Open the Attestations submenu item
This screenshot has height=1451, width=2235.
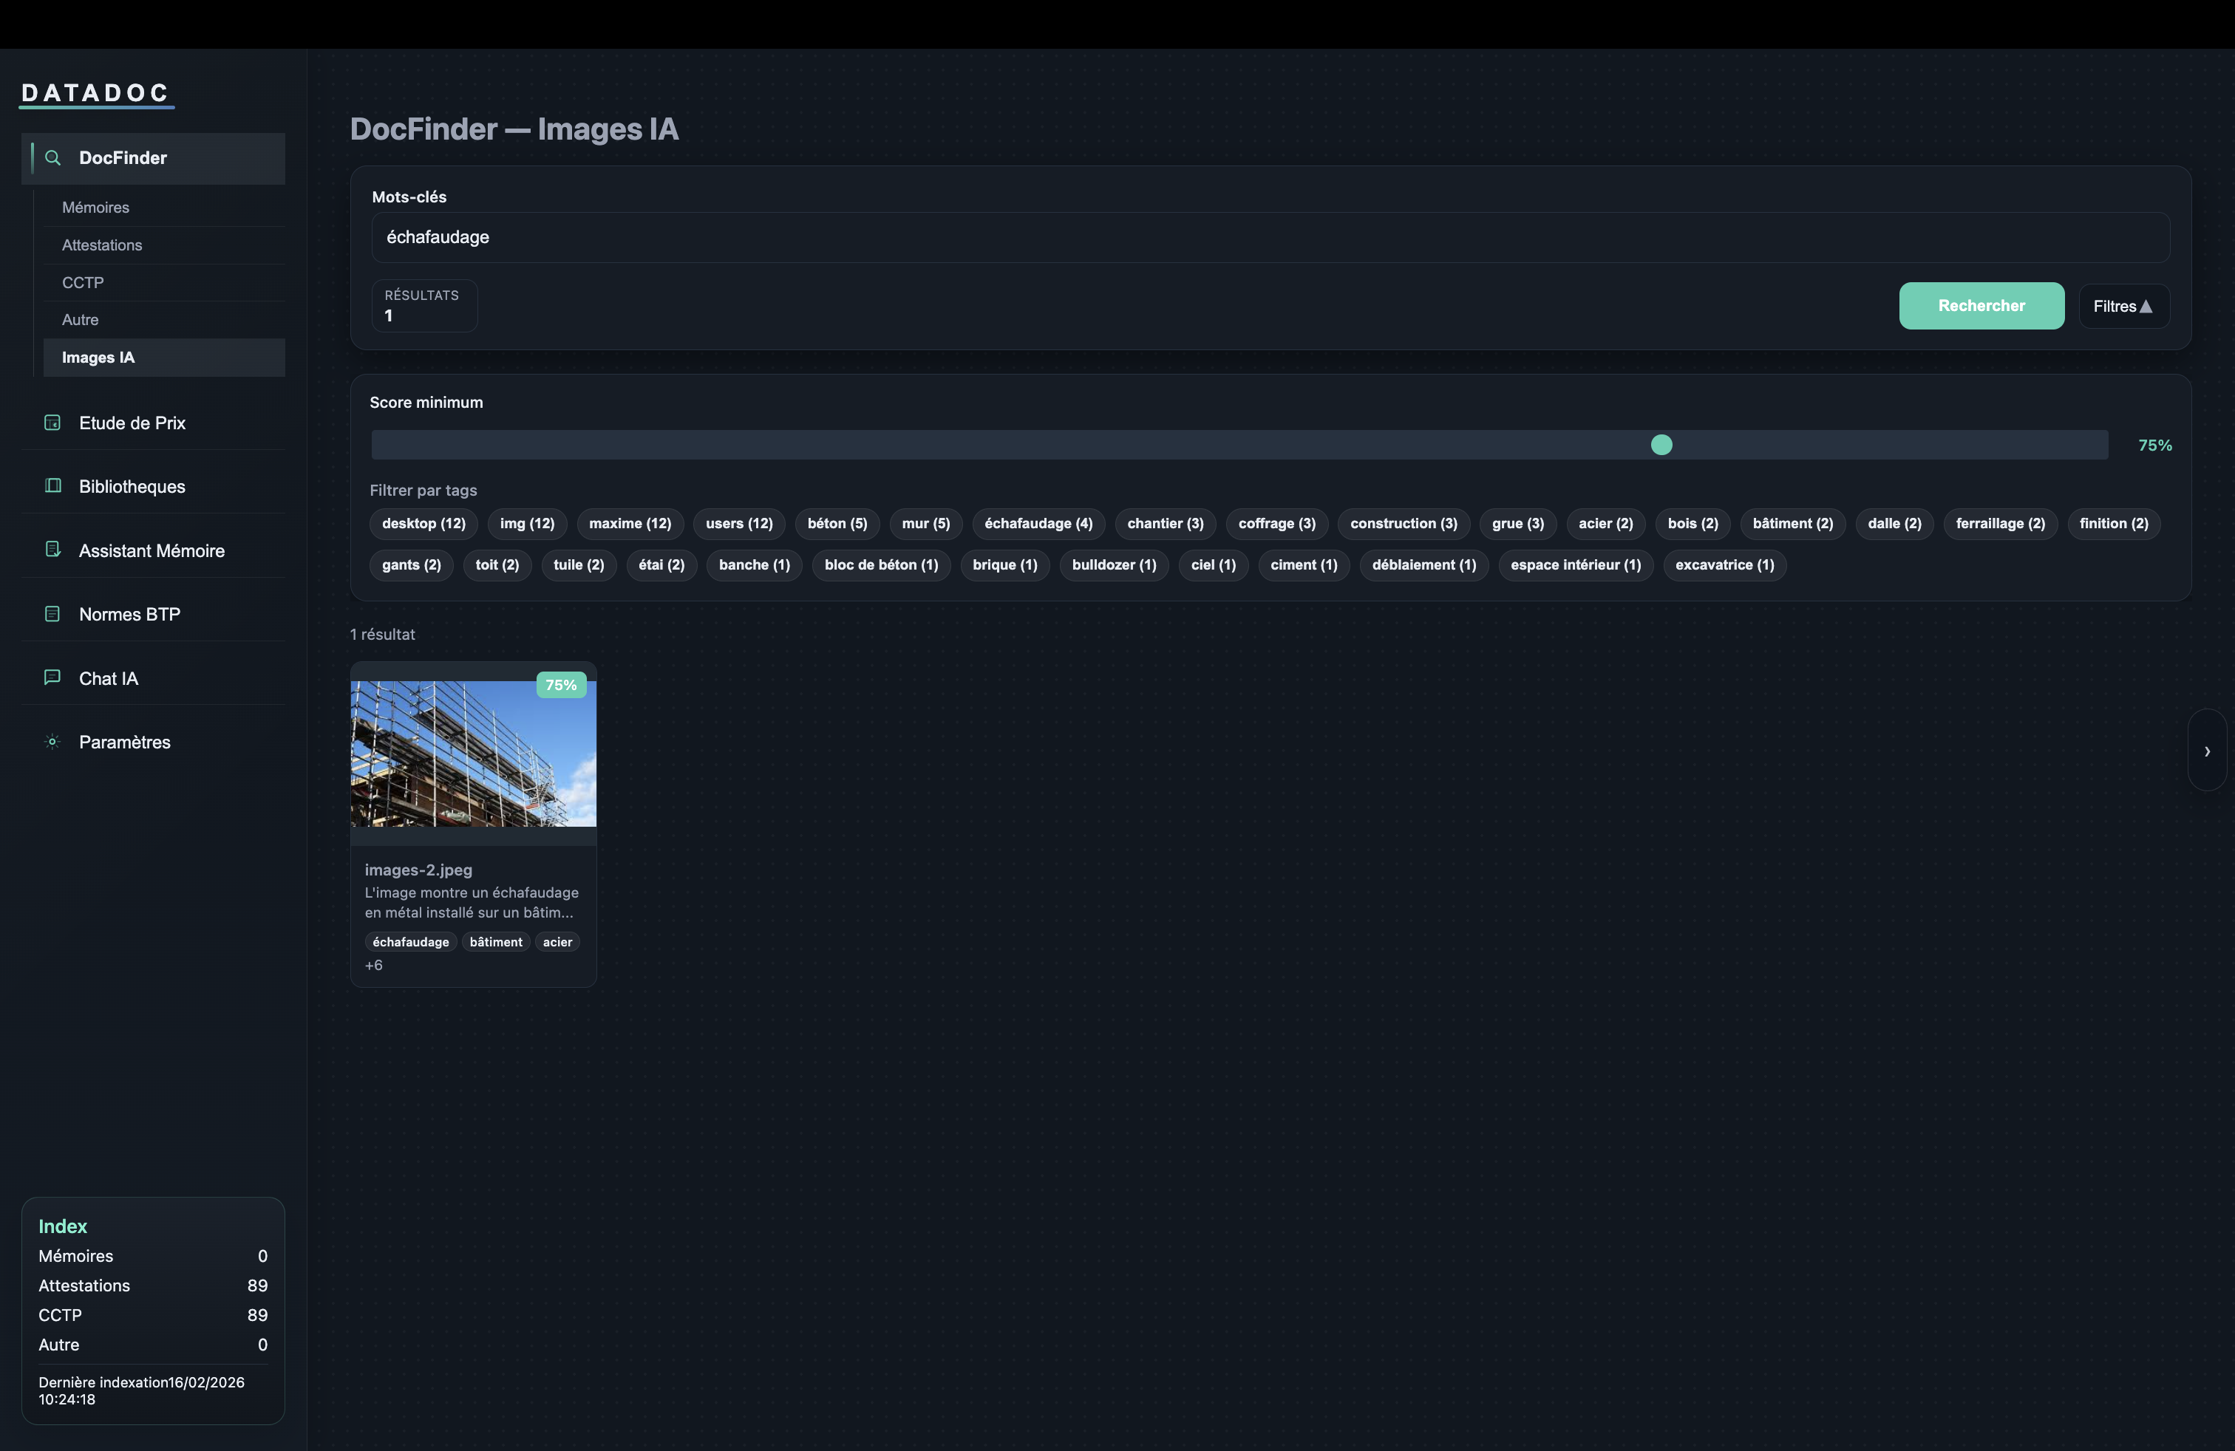[102, 245]
